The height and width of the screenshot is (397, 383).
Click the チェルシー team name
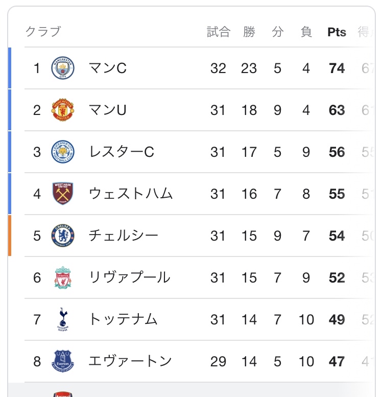[124, 236]
